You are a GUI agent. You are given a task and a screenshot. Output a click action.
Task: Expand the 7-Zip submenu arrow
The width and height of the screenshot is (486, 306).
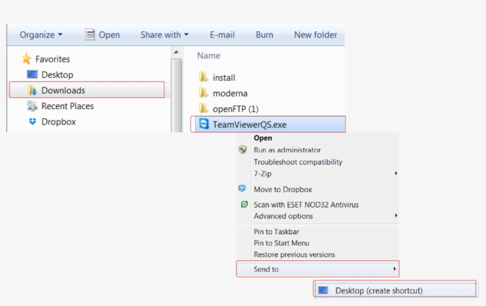[x=396, y=173]
